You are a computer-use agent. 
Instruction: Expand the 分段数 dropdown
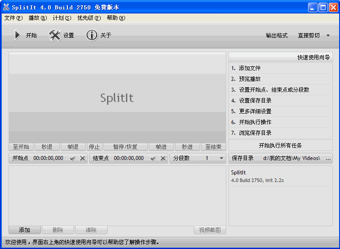pos(221,158)
